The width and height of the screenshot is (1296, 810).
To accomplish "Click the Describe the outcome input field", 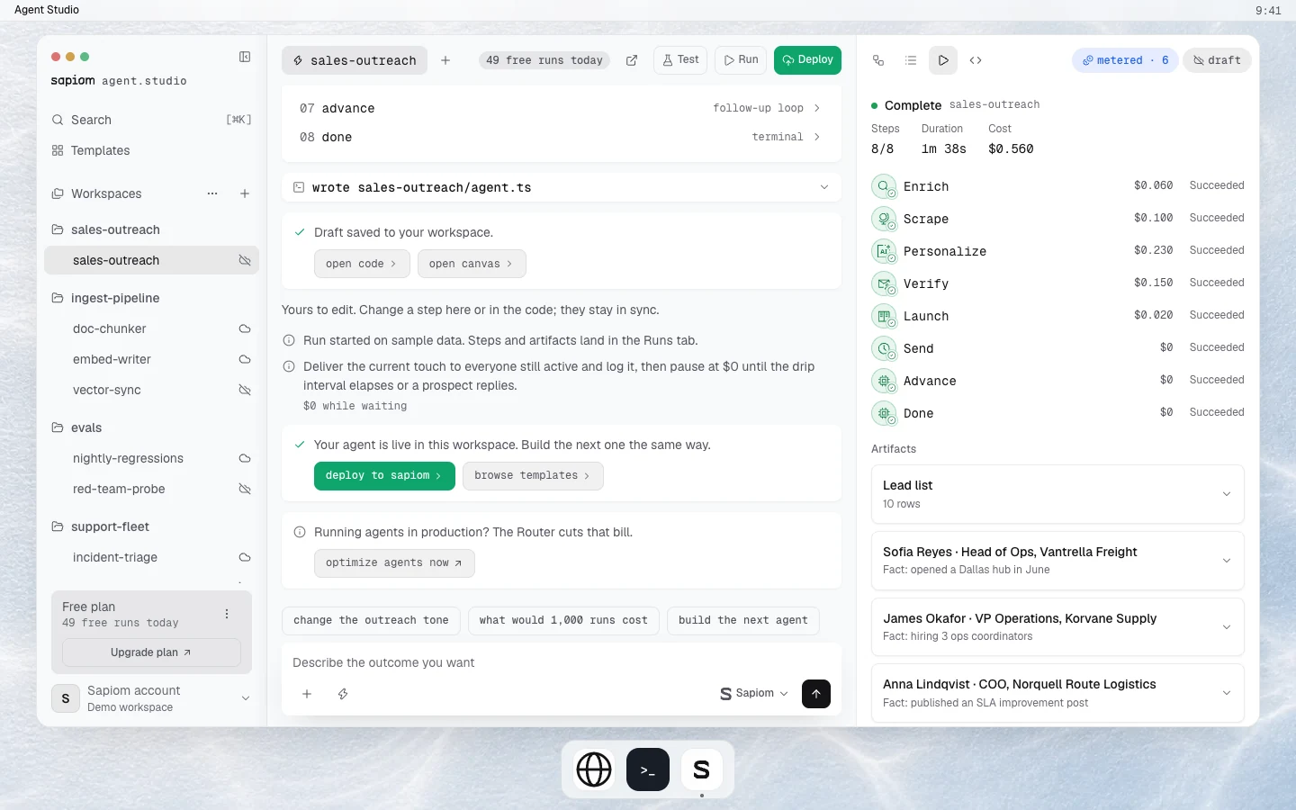I will 562,662.
